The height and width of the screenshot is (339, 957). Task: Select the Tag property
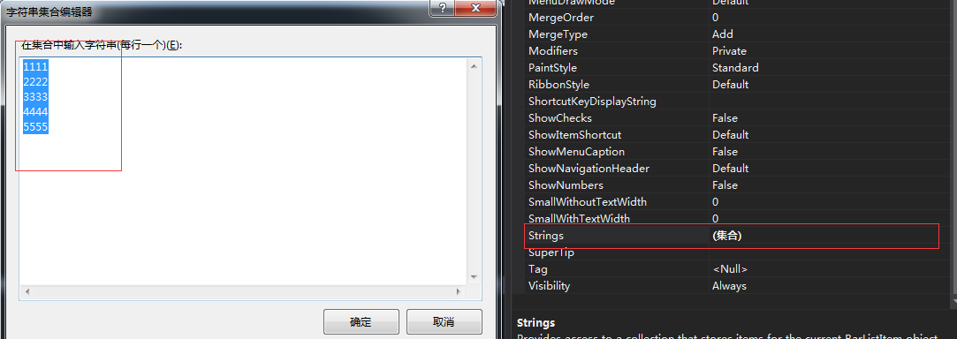(x=537, y=269)
